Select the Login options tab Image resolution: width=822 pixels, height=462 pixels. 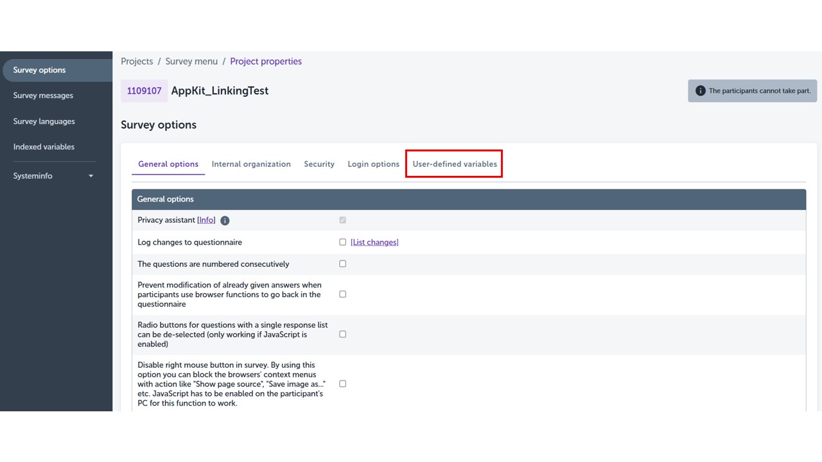point(374,164)
